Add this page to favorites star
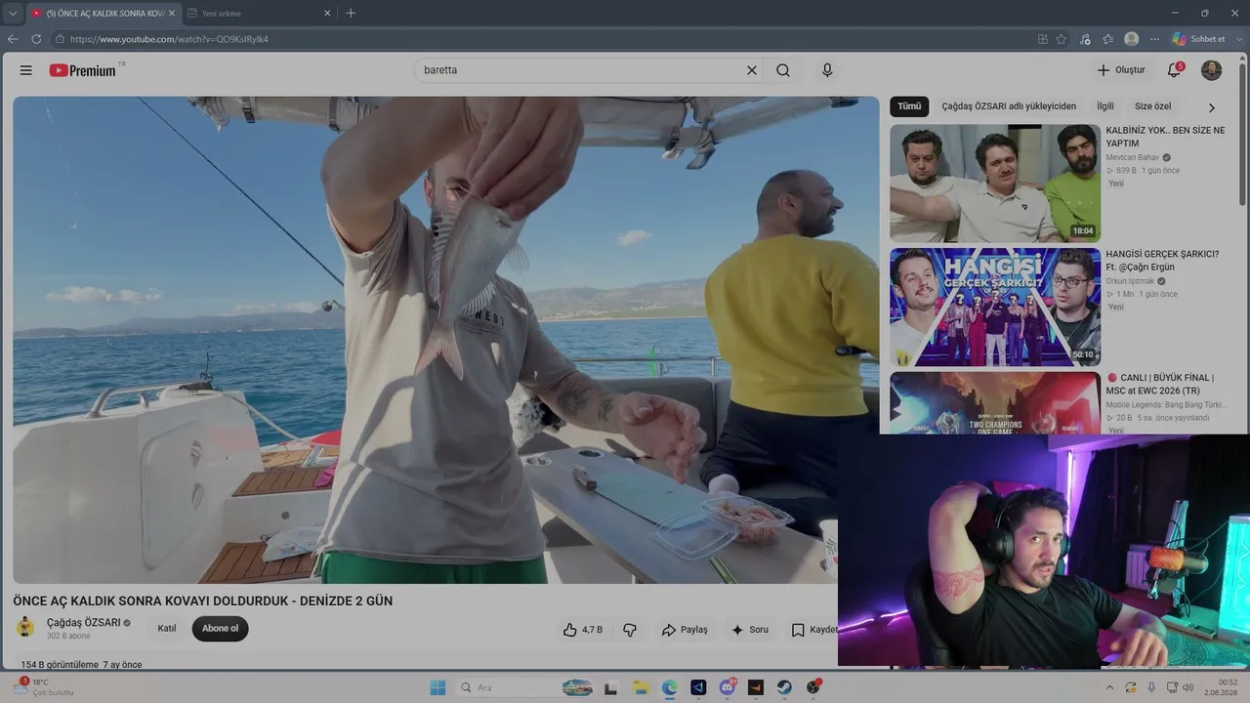 1062,39
